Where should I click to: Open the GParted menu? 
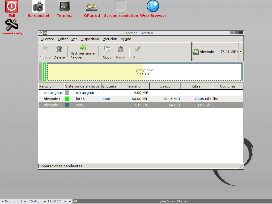pos(47,39)
